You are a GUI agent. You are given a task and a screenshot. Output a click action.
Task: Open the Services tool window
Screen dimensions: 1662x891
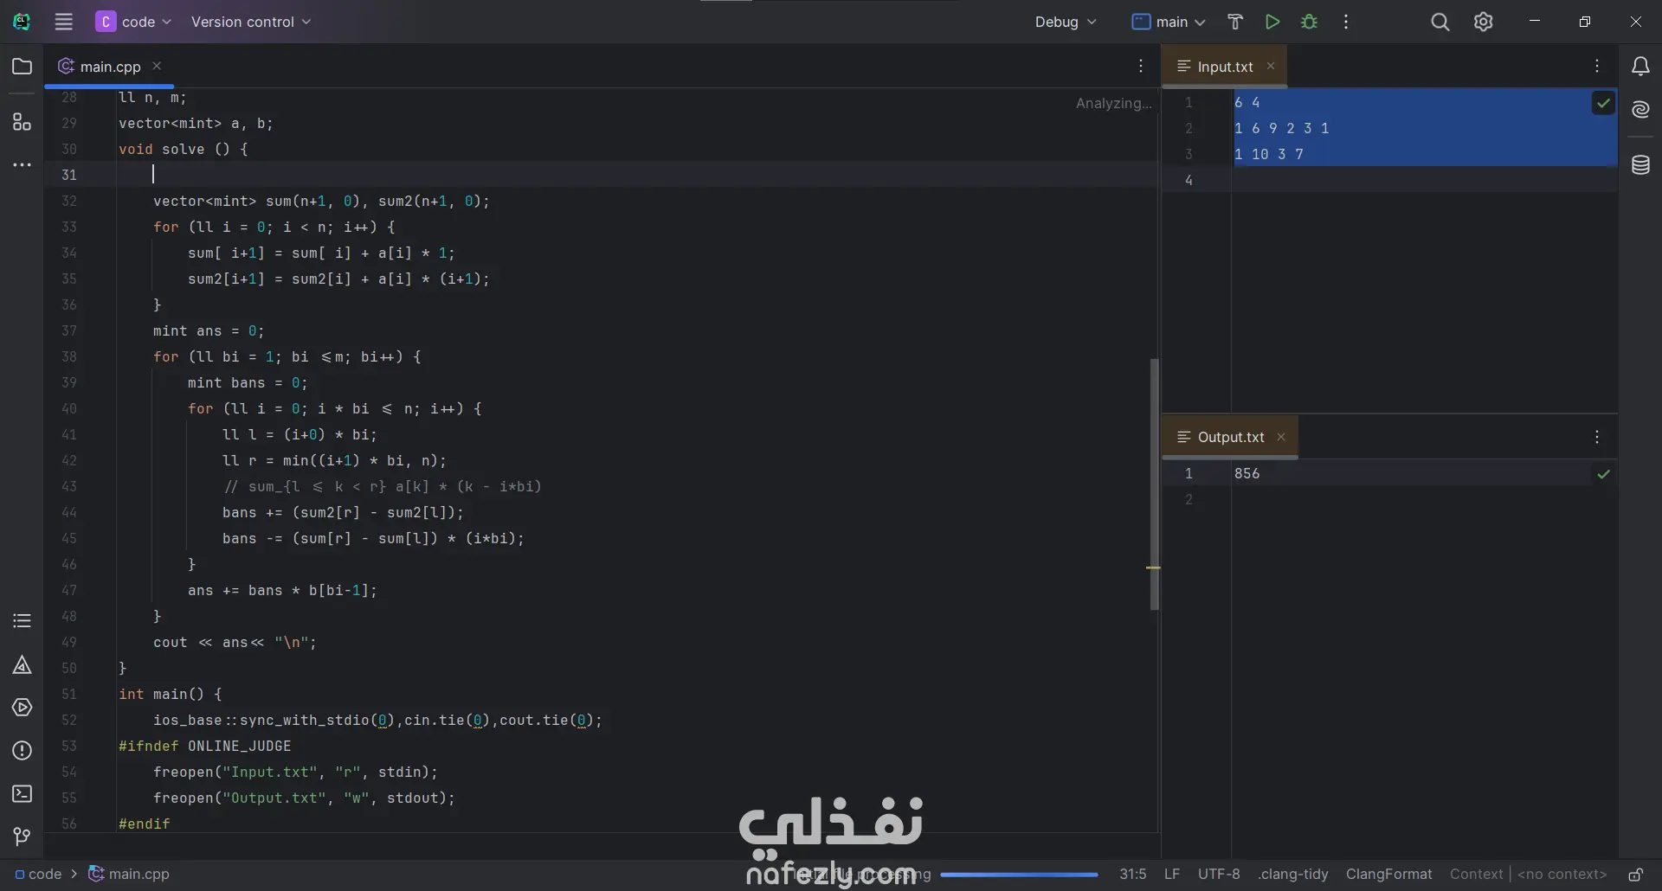pyautogui.click(x=23, y=708)
